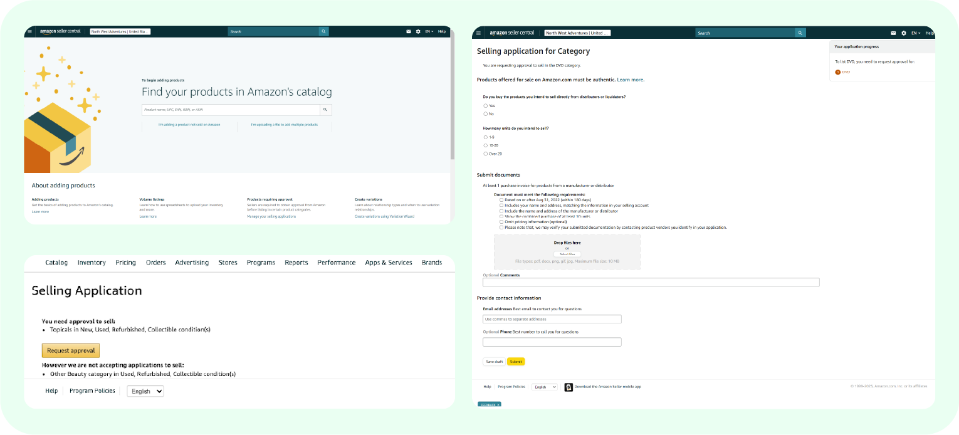Open the Stores menu

point(228,263)
